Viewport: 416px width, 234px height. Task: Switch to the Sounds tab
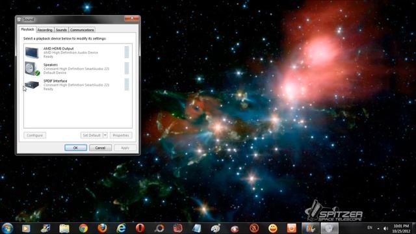61,30
